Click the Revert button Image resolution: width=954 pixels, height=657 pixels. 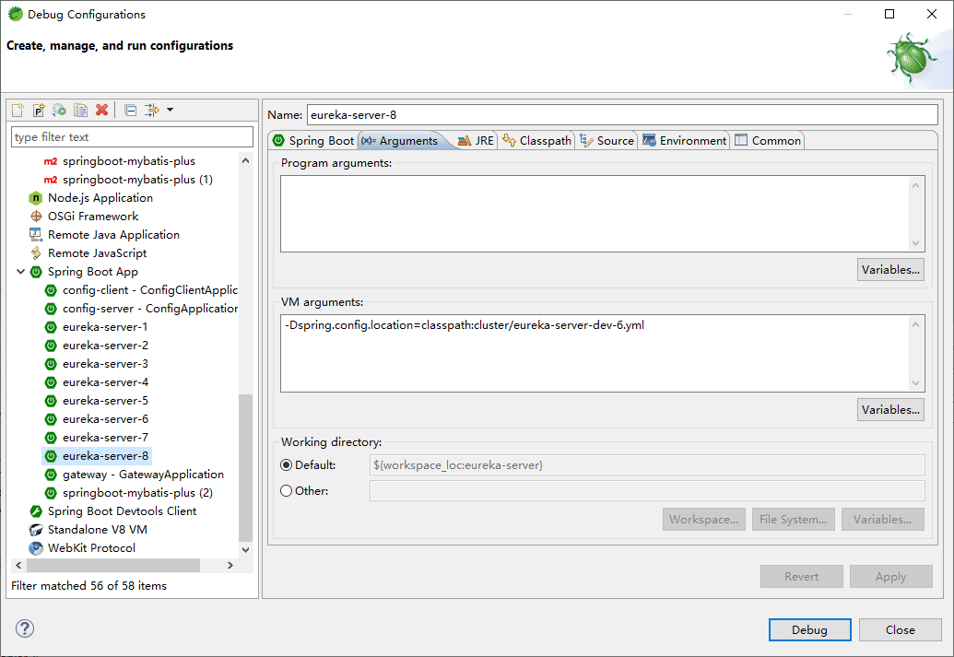tap(801, 576)
